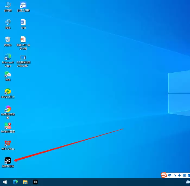Select the 新建 PPT 演示文稿 file
This screenshot has width=190, height=186.
click(23, 40)
